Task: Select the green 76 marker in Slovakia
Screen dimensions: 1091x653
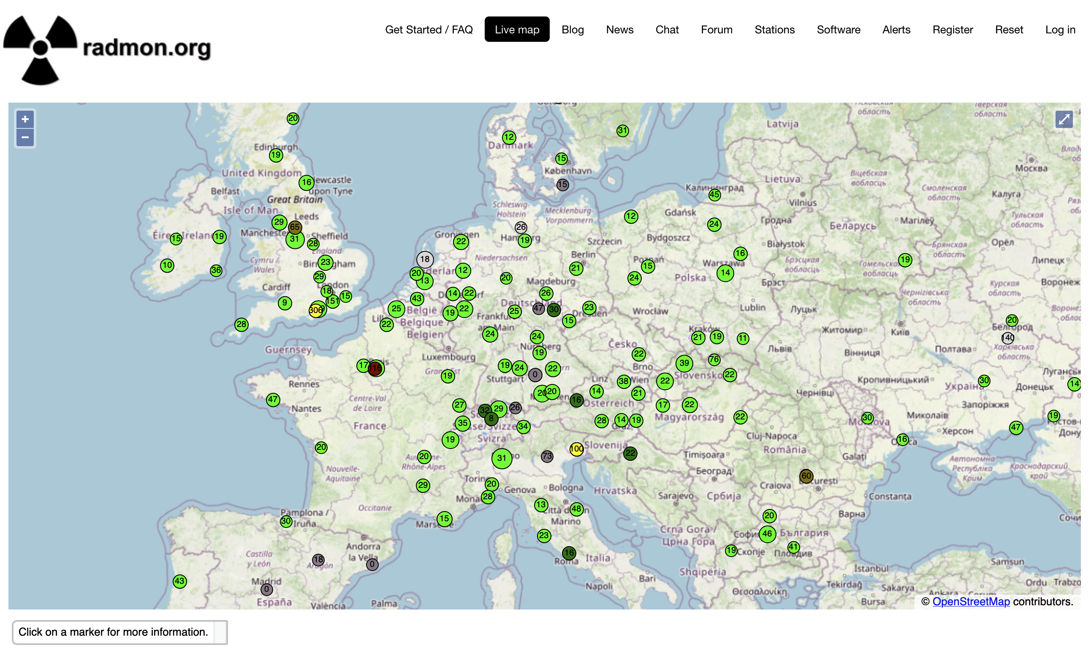Action: click(714, 359)
